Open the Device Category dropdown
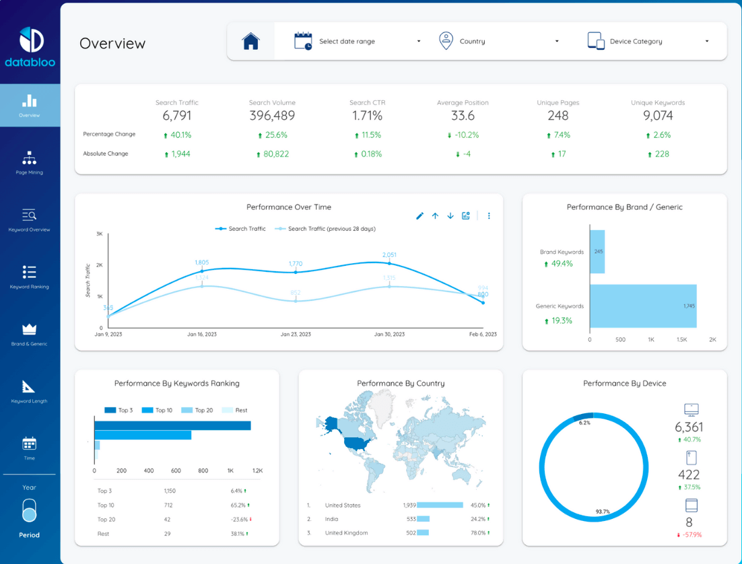 648,41
